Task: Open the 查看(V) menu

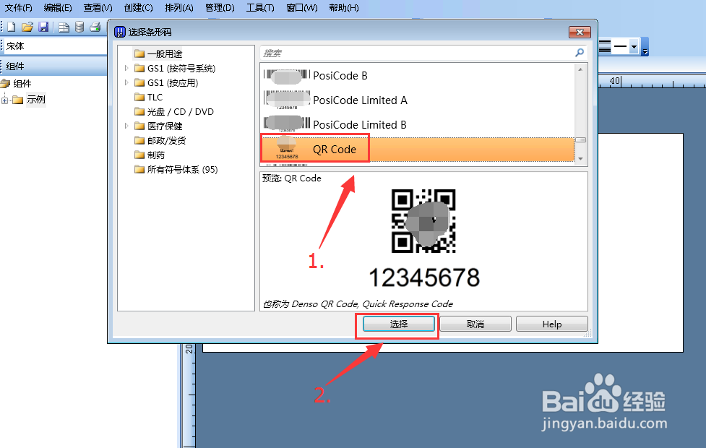Action: click(98, 8)
